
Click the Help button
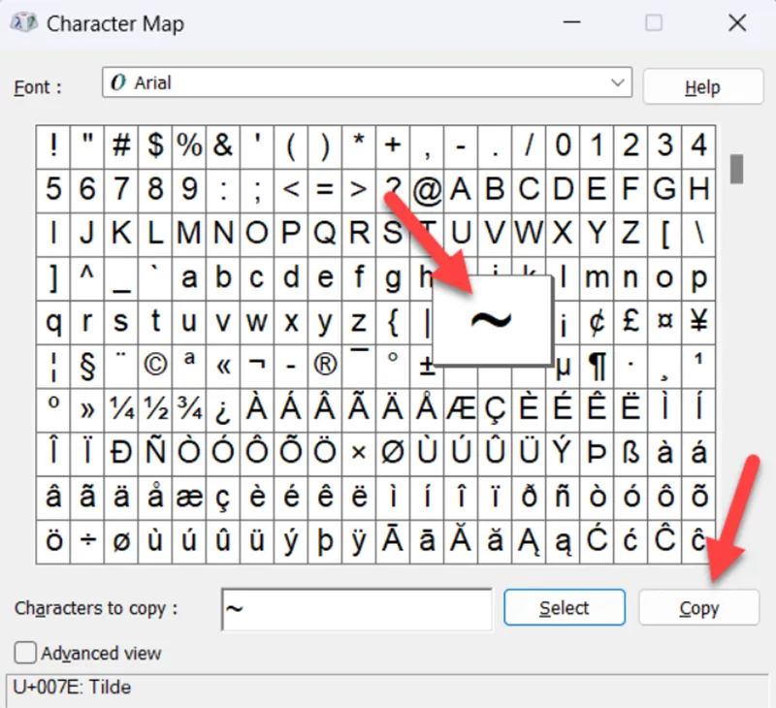(x=702, y=87)
